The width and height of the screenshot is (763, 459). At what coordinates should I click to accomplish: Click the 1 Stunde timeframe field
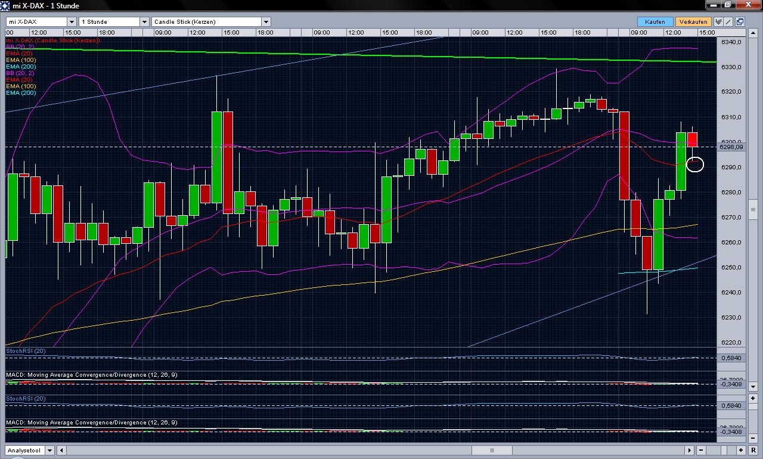tap(109, 21)
